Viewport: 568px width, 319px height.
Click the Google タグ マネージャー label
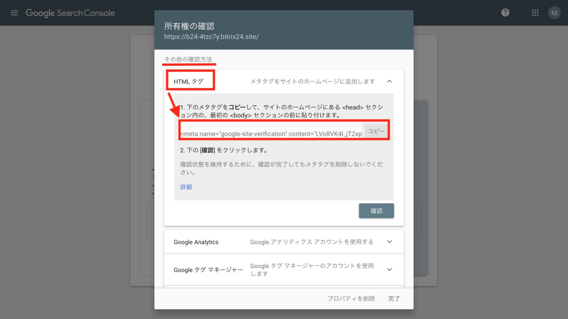click(209, 270)
